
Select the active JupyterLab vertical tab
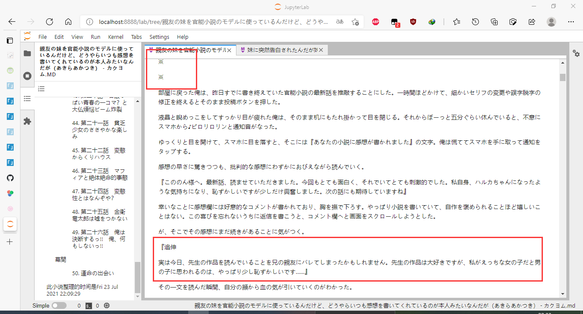pyautogui.click(x=10, y=224)
